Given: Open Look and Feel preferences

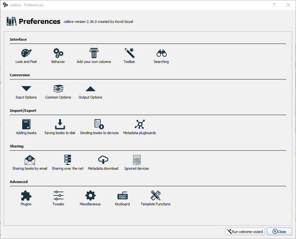Looking at the screenshot, I should click(x=26, y=53).
